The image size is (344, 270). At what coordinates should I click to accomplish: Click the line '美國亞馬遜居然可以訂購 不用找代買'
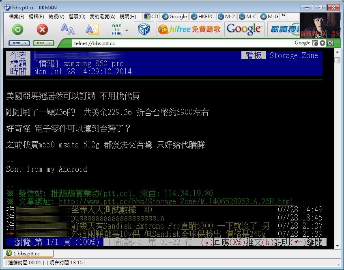(x=73, y=96)
